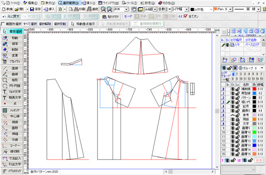
Task: Open the レイヤ幅 line width dropdown
Action: pos(187,9)
